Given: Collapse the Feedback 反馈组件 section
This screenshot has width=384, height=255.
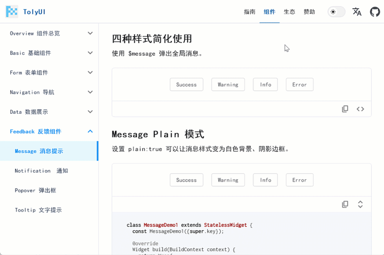Looking at the screenshot, I should pyautogui.click(x=49, y=131).
